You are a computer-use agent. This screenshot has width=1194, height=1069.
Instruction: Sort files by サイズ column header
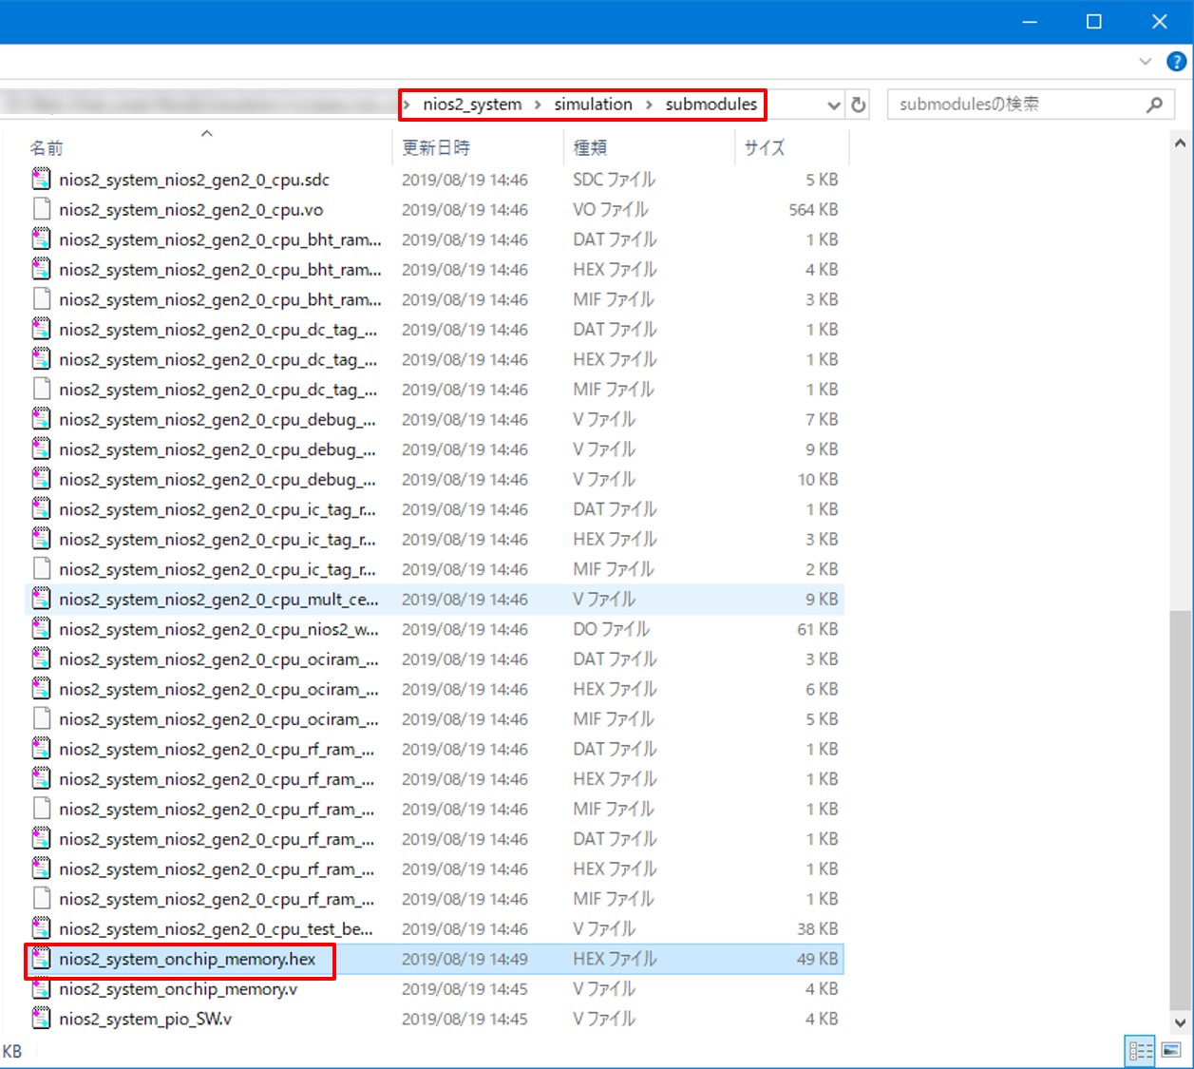[765, 147]
